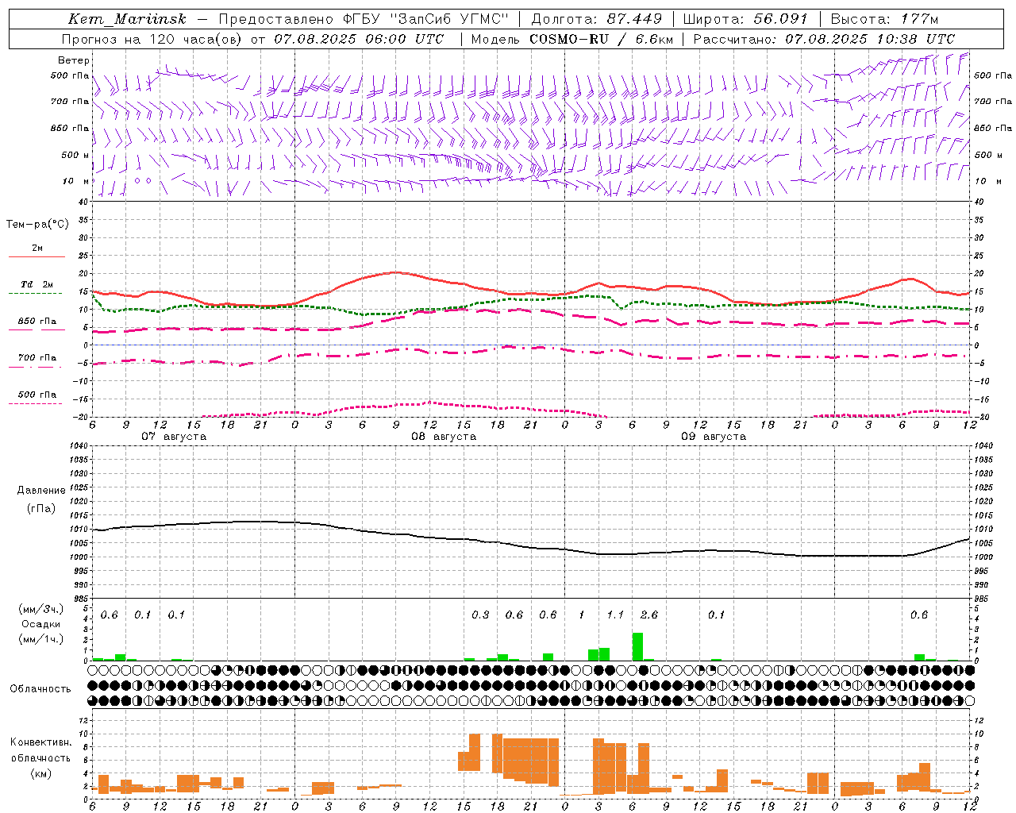The width and height of the screenshot is (1016, 813).
Task: Click the elevation value 177м
Action: pos(919,19)
